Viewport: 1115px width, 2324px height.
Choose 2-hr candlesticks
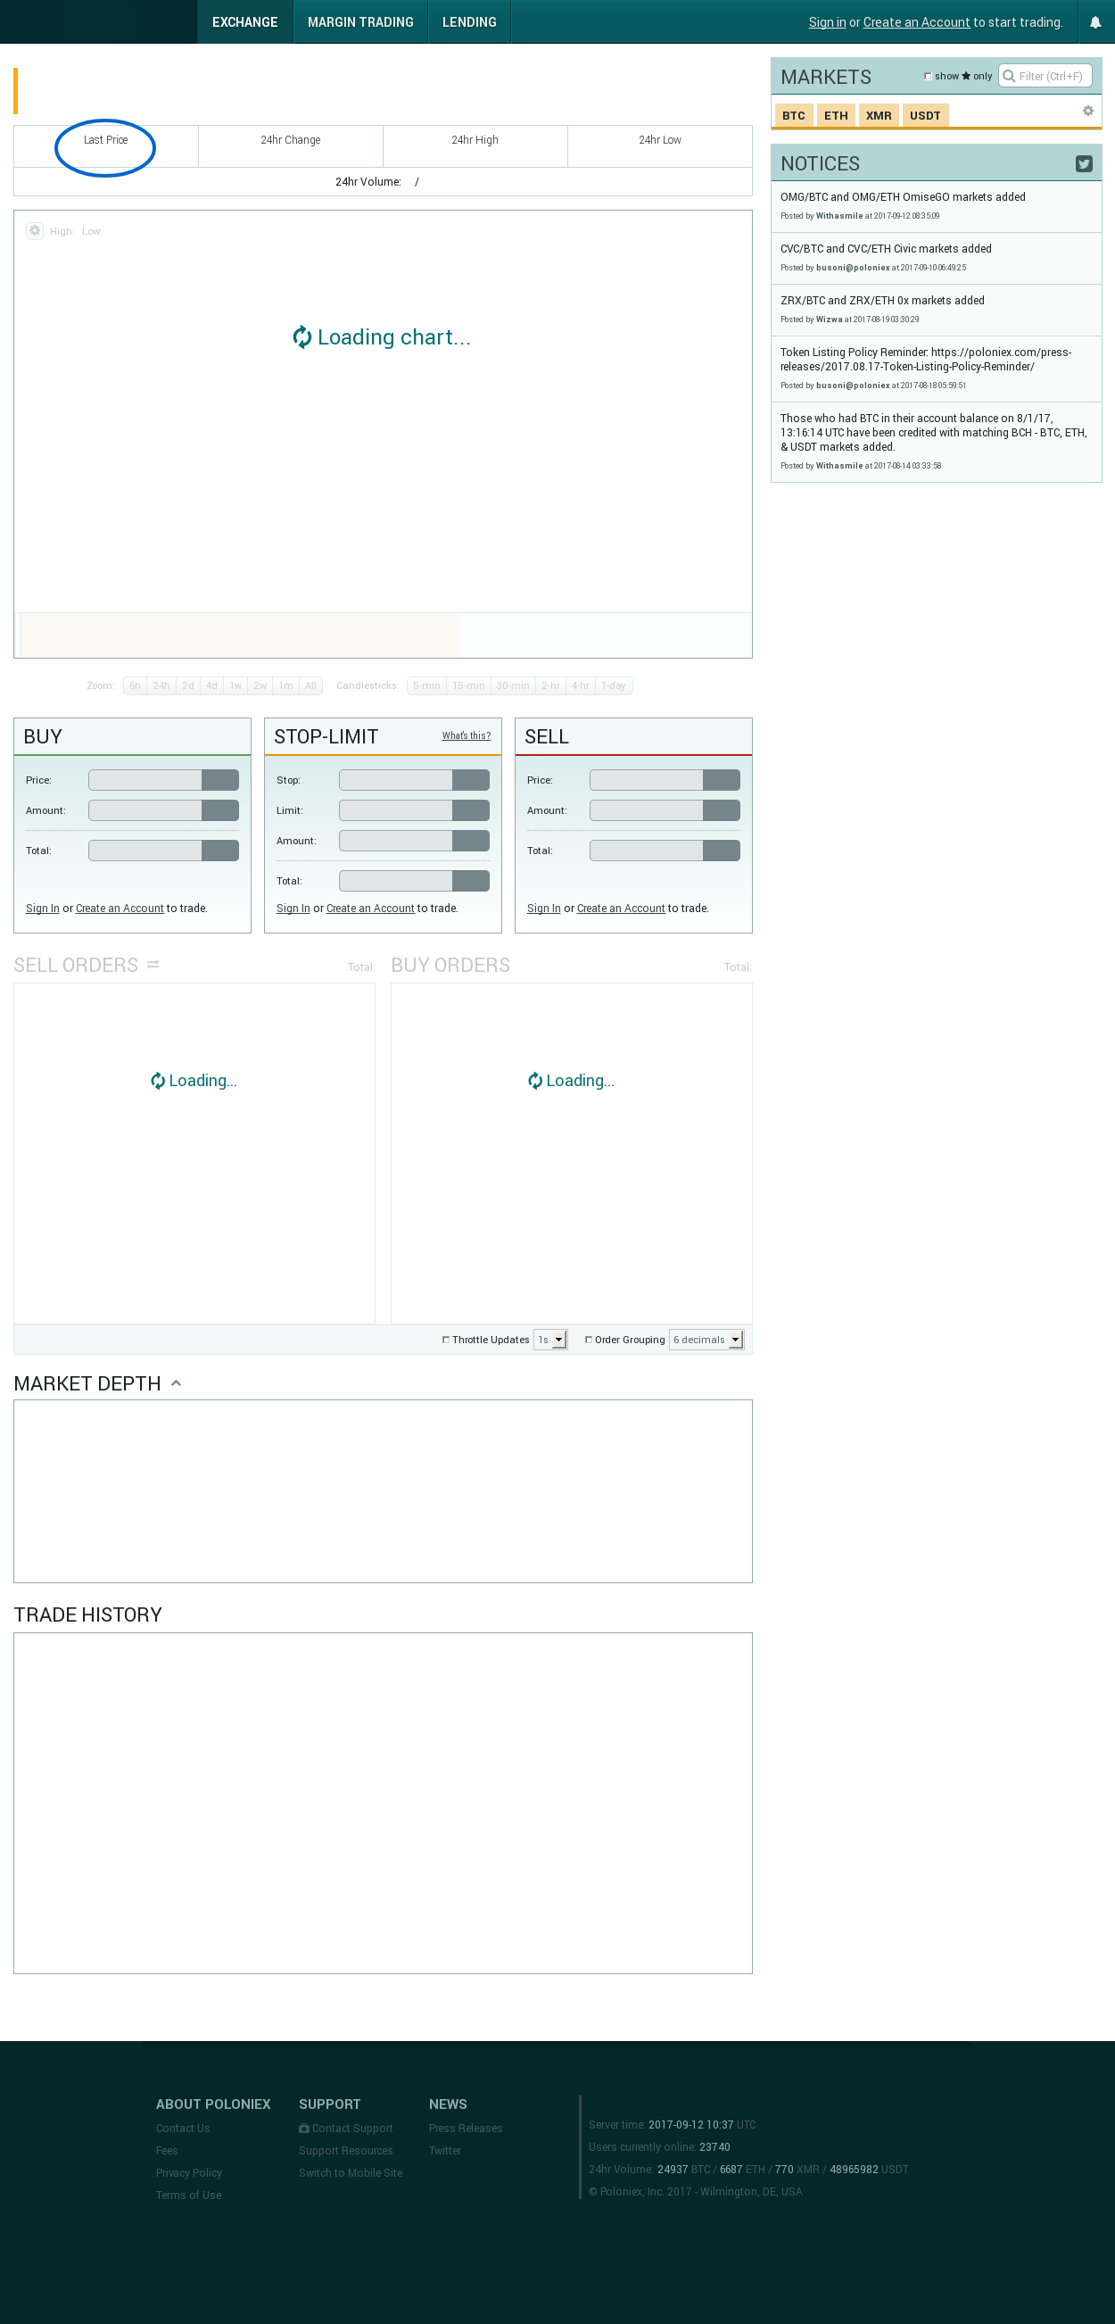(x=550, y=685)
